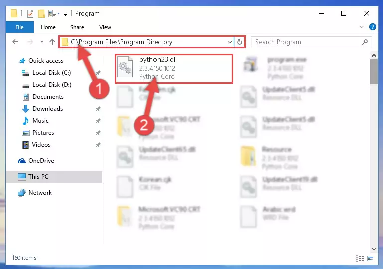383x269 pixels.
Task: Switch to Large icons view layout icon
Action: [371, 258]
